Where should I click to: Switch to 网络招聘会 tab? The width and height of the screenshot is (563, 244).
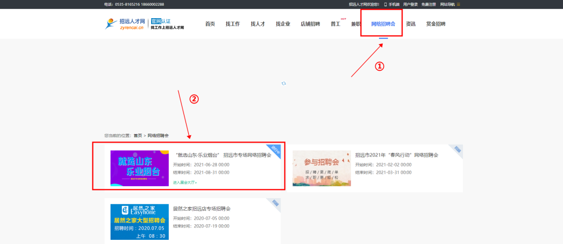pos(383,24)
